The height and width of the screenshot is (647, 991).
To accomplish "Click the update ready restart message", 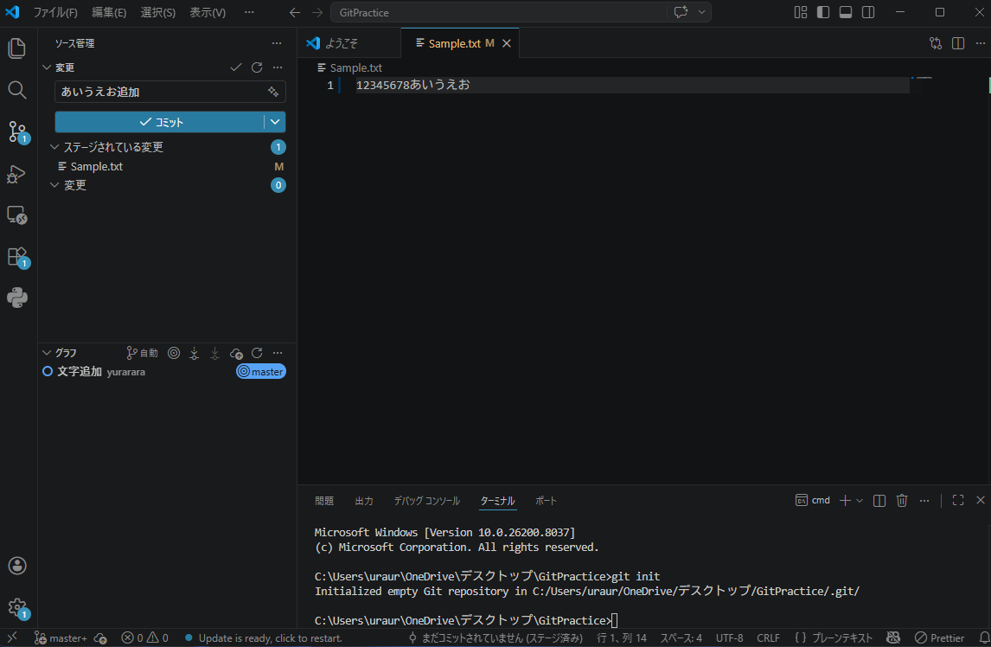I will 270,638.
